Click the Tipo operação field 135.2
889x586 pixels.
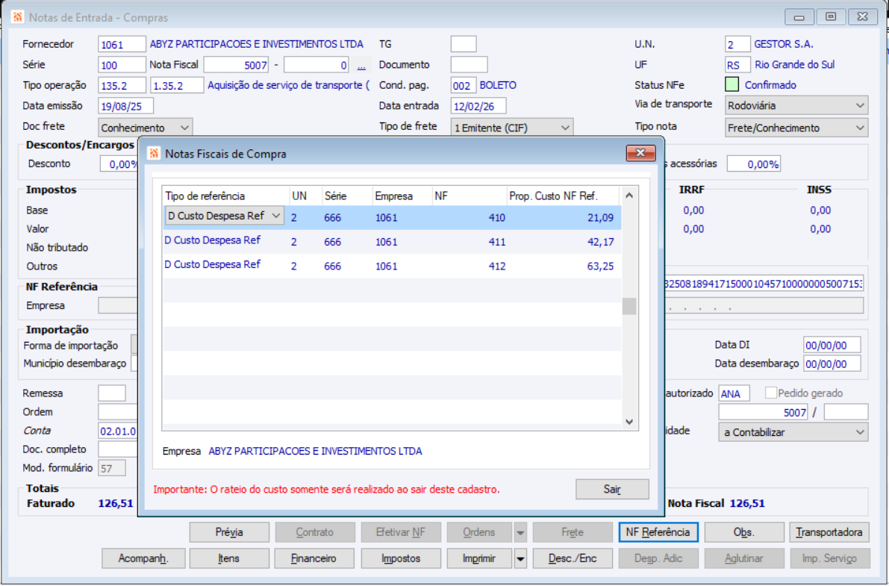[122, 86]
